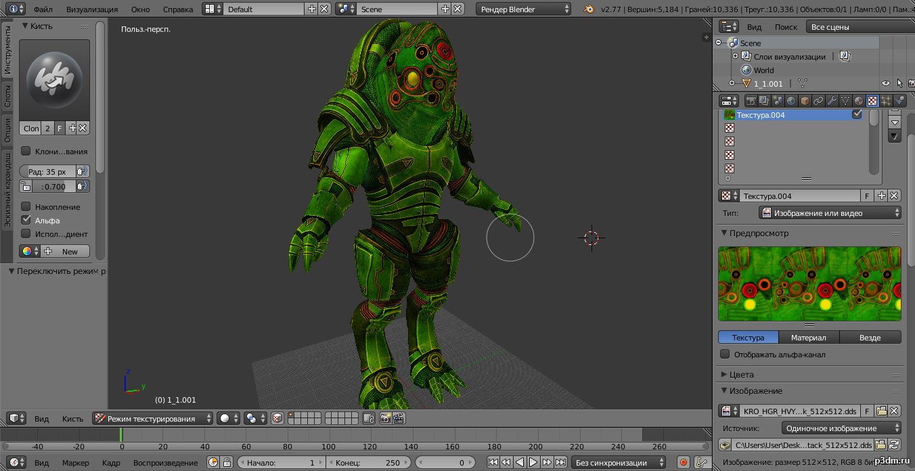
Task: Open the Object properties cube tab
Action: point(805,101)
